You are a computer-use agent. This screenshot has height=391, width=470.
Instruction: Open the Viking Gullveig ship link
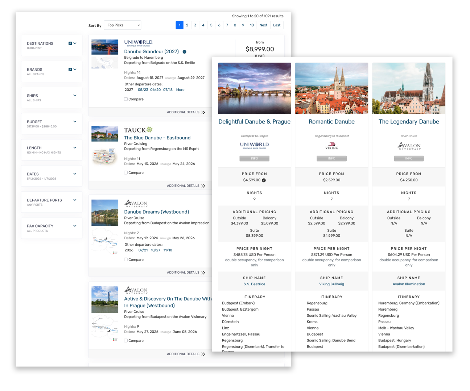click(331, 284)
